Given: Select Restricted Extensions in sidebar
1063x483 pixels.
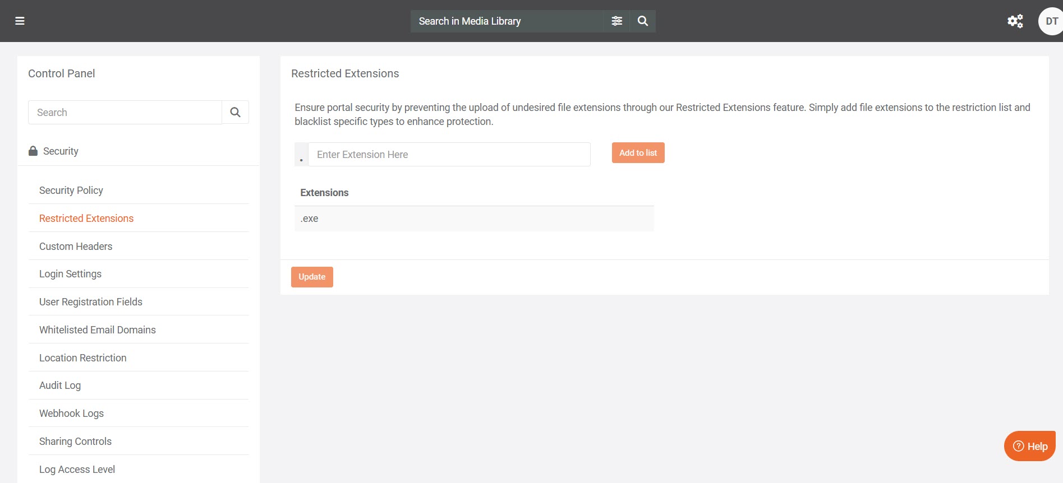Looking at the screenshot, I should 86,219.
